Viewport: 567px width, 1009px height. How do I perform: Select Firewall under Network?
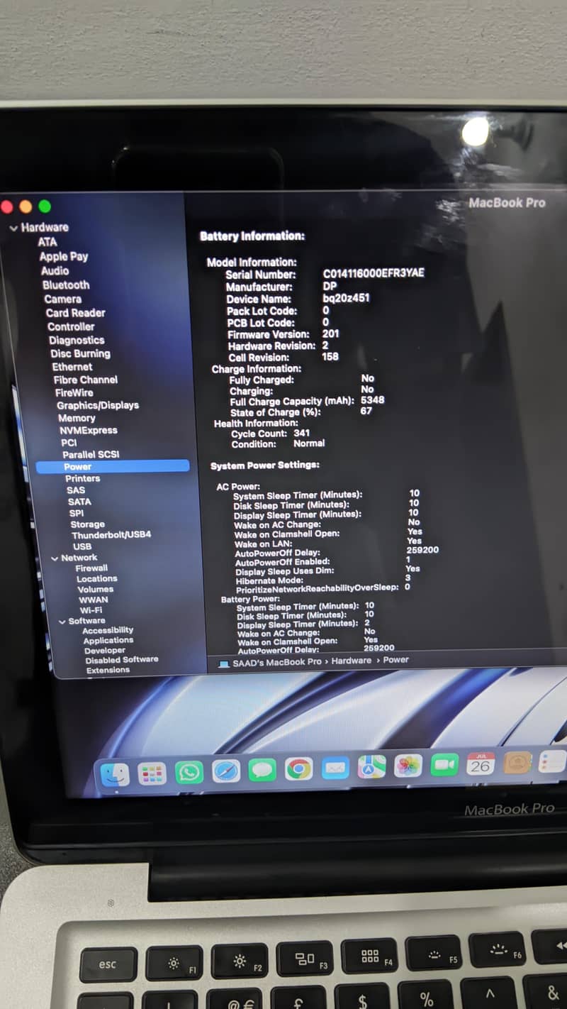coord(91,568)
